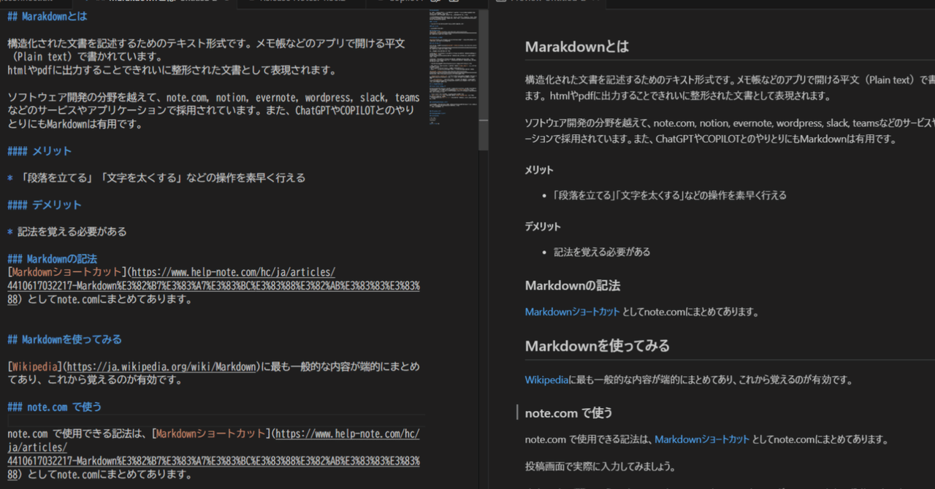Place cursor on the ## Marakdownとは heading
The height and width of the screenshot is (489, 935).
tap(47, 16)
